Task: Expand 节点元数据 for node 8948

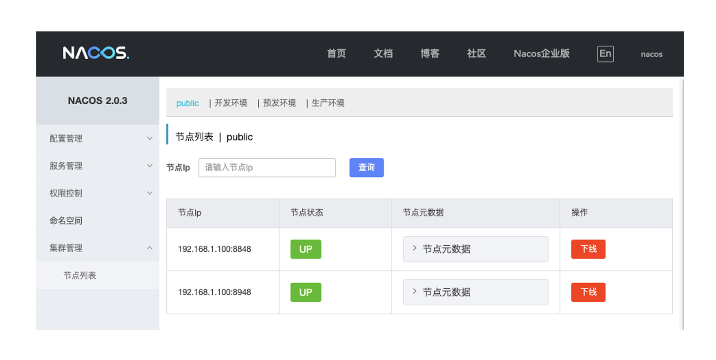Action: point(475,292)
